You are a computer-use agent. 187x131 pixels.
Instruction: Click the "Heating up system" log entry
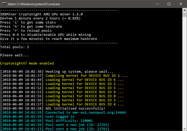pos(79,72)
